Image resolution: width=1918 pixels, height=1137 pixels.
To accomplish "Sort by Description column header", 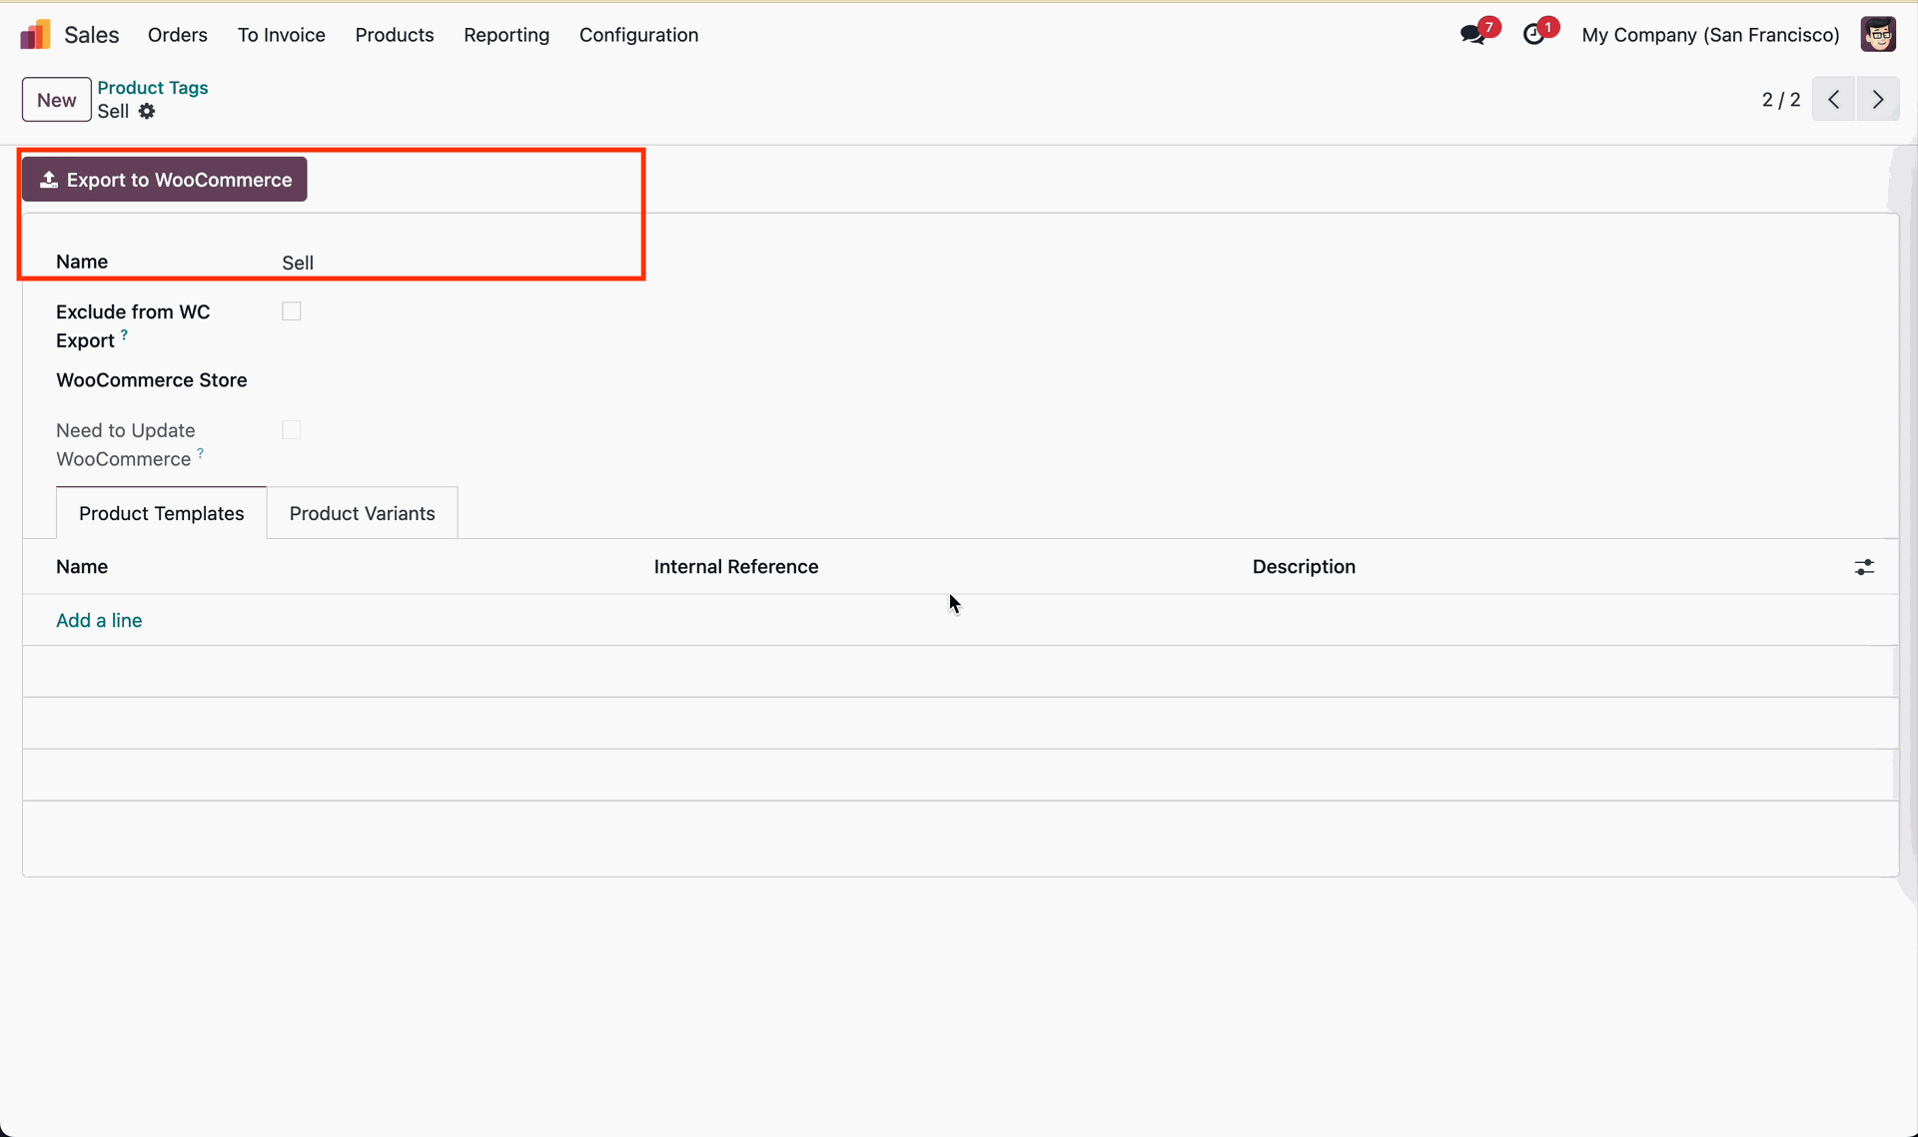I will (x=1305, y=567).
